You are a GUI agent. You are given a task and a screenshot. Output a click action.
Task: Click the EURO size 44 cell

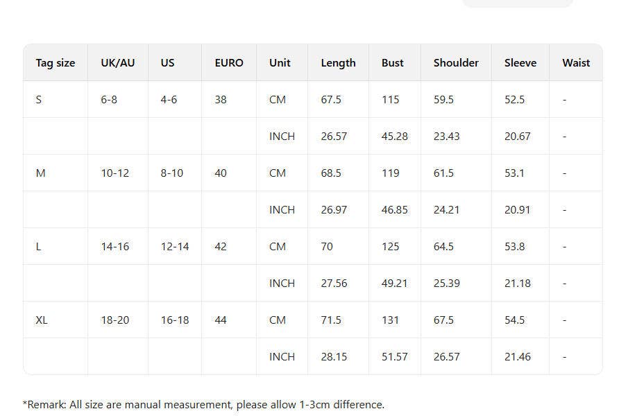(221, 320)
